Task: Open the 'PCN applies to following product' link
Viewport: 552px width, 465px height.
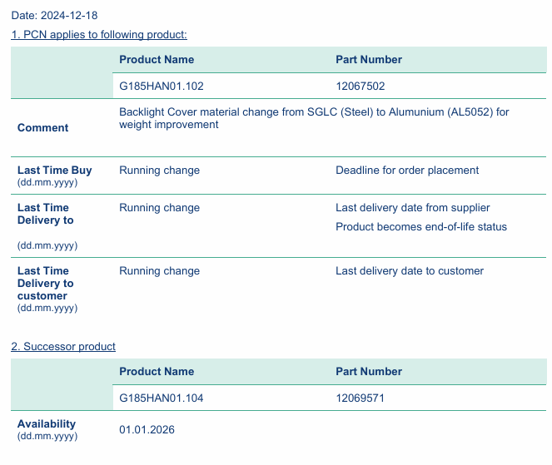Action: coord(99,34)
